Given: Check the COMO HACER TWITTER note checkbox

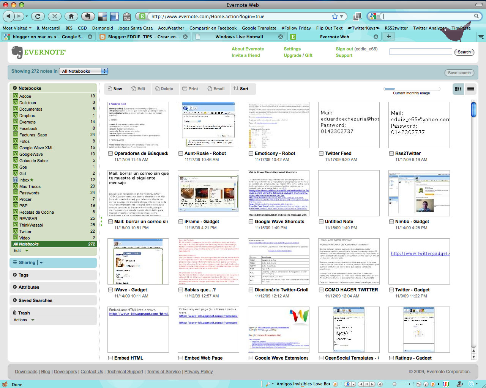Looking at the screenshot, I should (321, 290).
